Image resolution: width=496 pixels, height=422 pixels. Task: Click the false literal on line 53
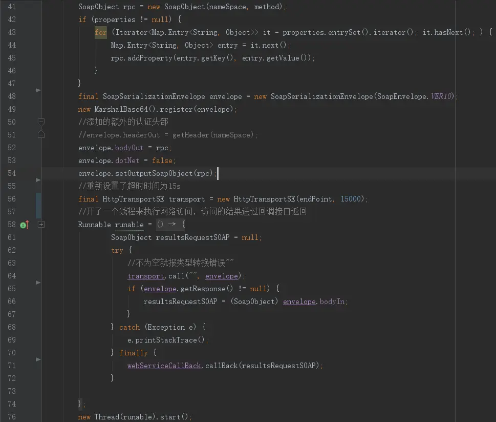162,160
